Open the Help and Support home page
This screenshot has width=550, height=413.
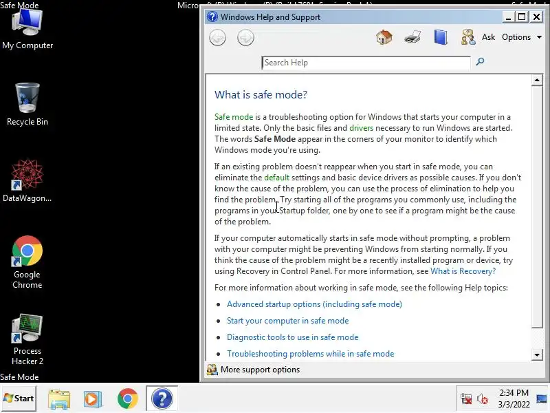(x=384, y=37)
